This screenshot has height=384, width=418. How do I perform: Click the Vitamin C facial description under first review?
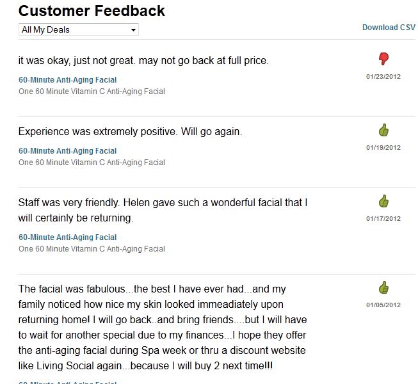click(92, 92)
